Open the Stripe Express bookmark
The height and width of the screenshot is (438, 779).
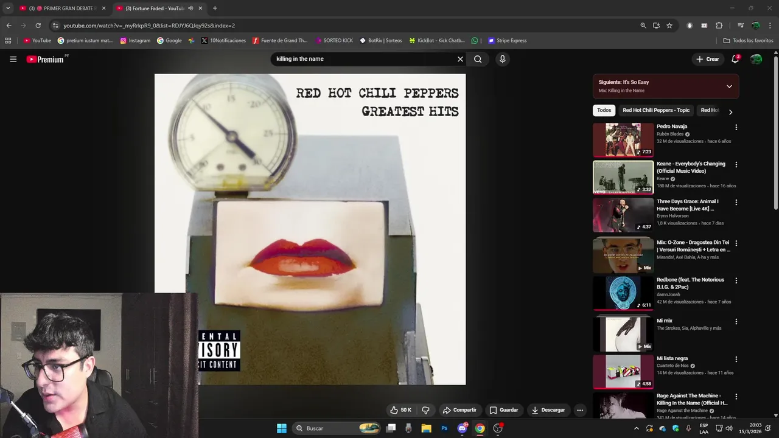(x=508, y=41)
